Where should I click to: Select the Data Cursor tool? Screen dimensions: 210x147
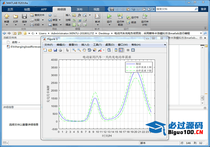pos(94,50)
